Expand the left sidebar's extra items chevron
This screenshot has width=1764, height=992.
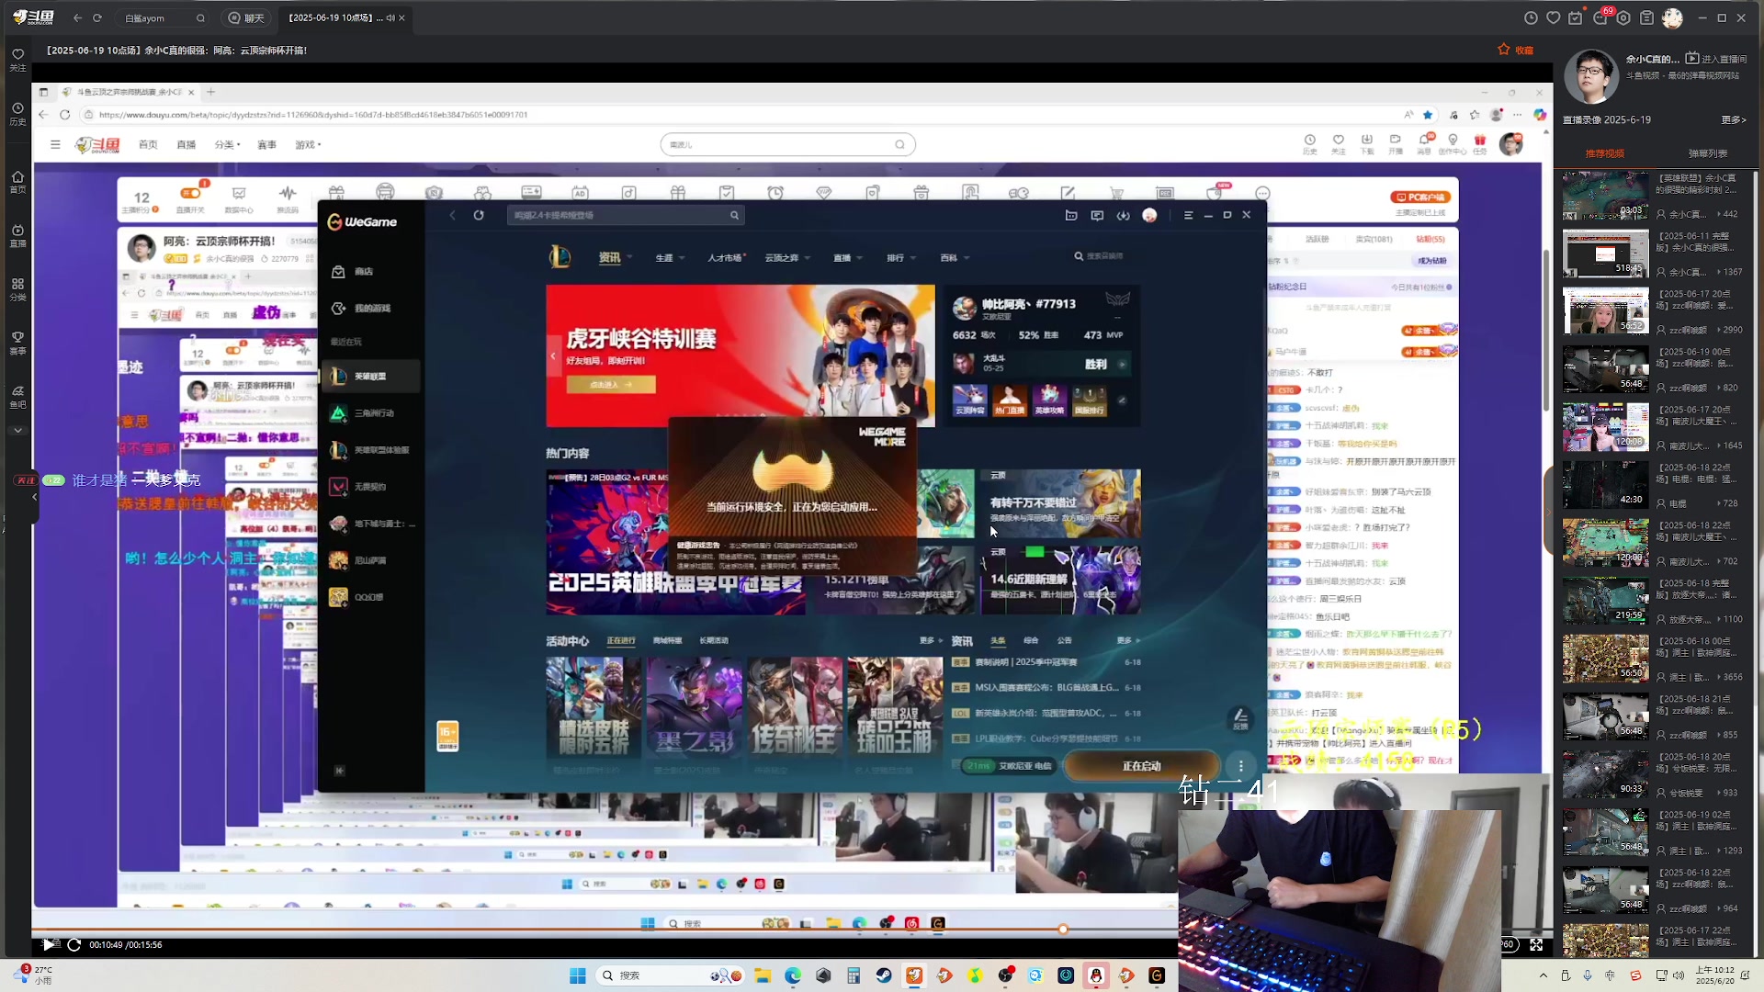click(17, 430)
